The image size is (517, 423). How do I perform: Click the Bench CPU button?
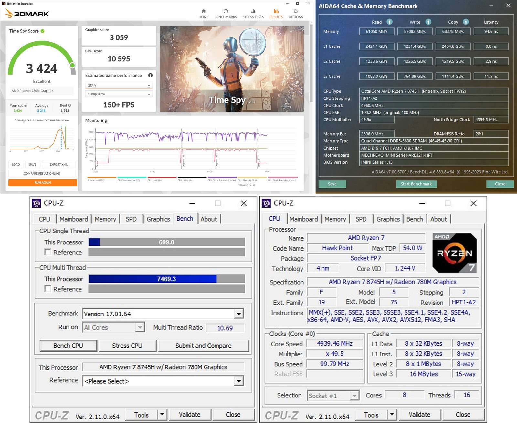(68, 346)
